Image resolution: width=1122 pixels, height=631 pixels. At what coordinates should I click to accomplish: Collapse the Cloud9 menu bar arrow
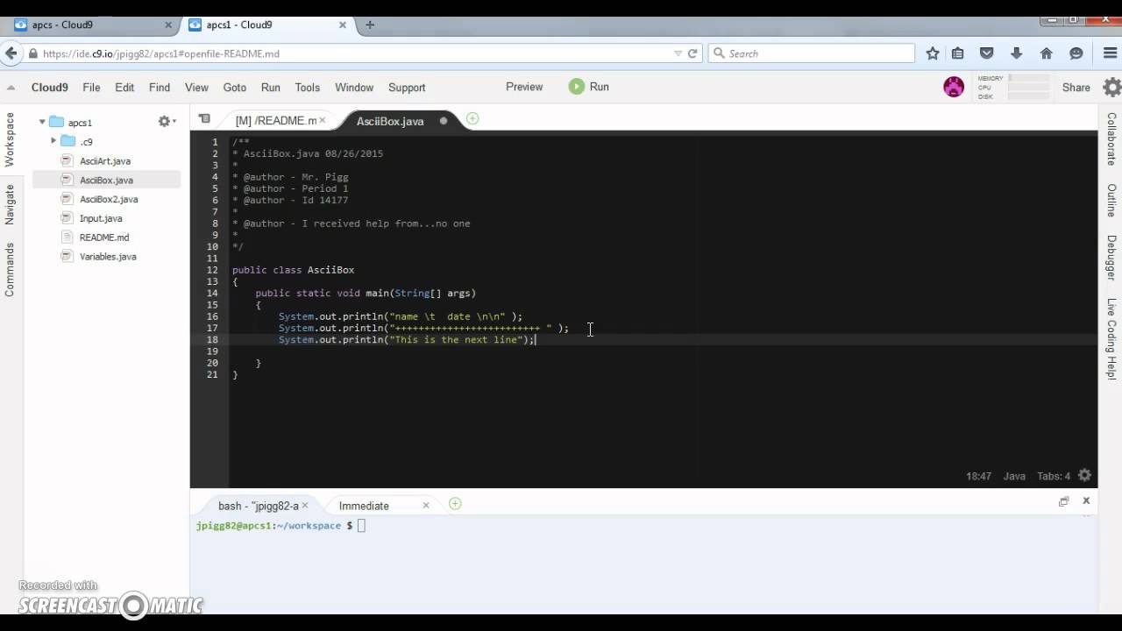(11, 88)
